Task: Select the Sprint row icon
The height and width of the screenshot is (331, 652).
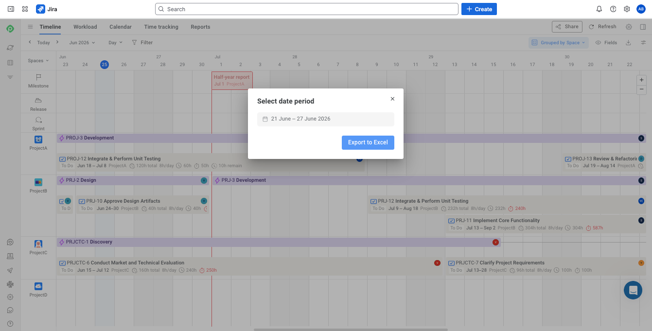Action: point(38,120)
